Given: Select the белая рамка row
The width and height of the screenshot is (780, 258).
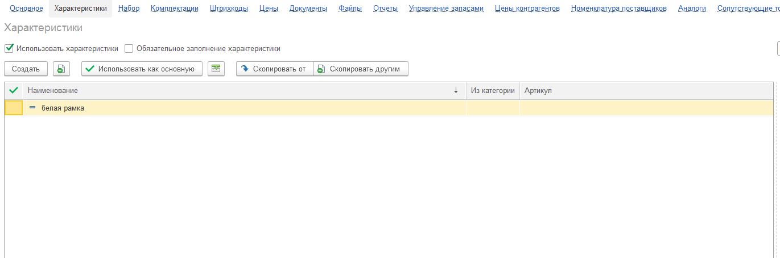Looking at the screenshot, I should pyautogui.click(x=228, y=108).
